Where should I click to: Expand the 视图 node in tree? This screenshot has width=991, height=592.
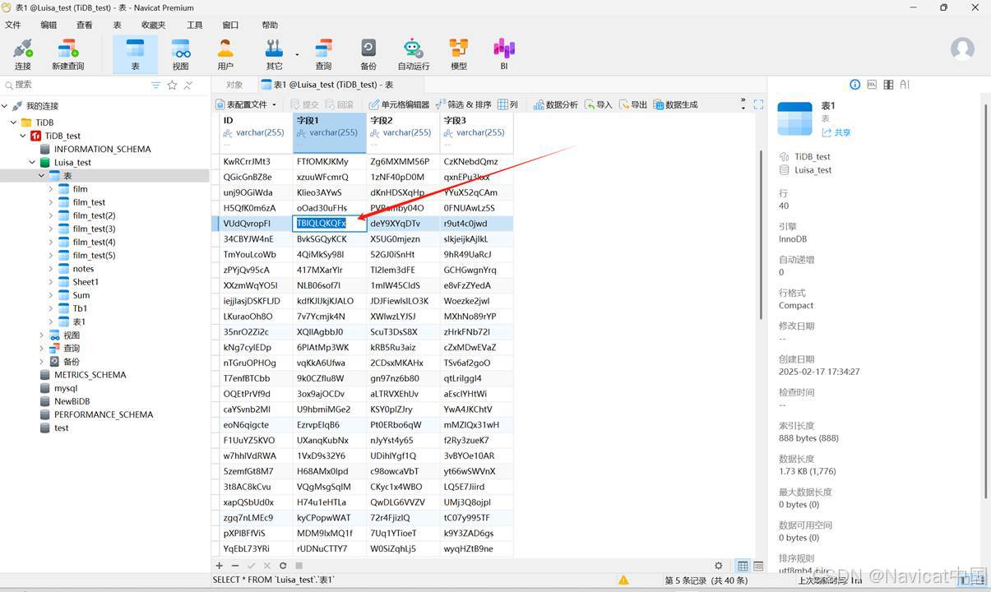click(x=41, y=335)
